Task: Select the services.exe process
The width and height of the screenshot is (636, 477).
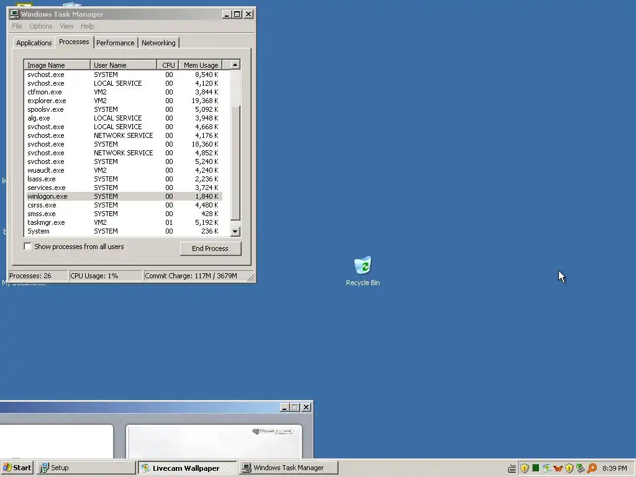Action: click(123, 188)
